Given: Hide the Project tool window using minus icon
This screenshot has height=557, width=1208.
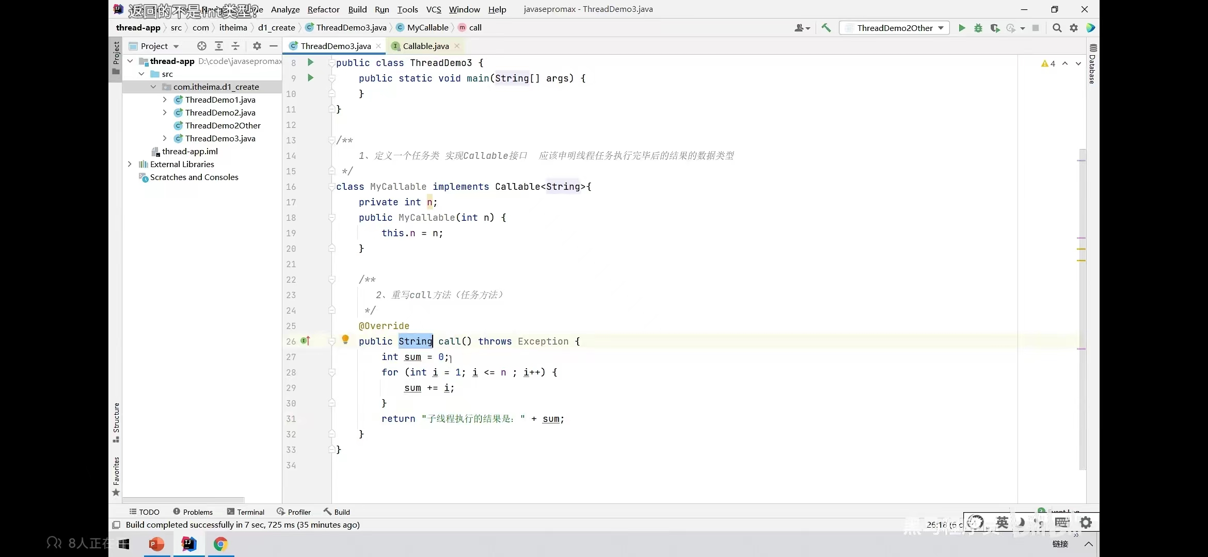Looking at the screenshot, I should coord(274,46).
